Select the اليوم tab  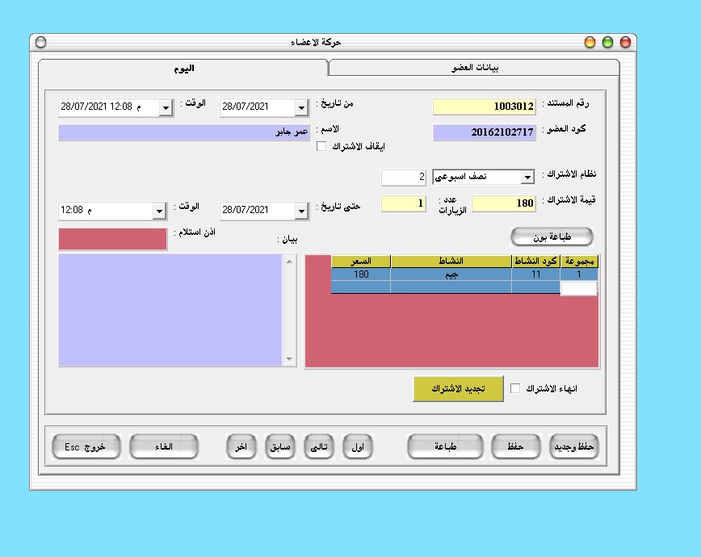183,68
